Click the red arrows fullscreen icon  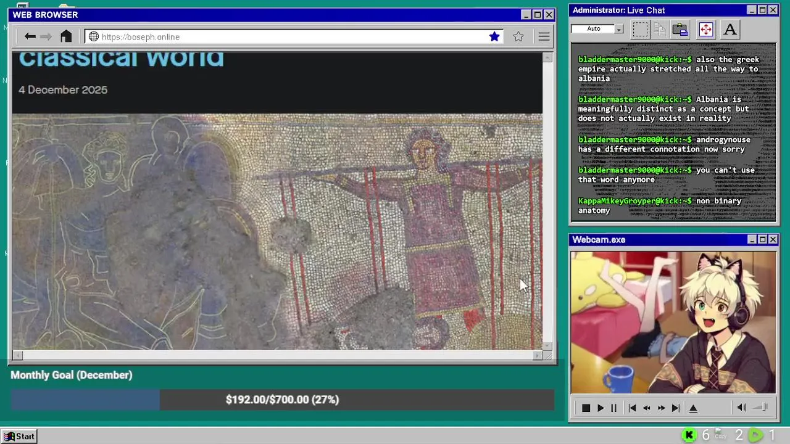tap(706, 29)
